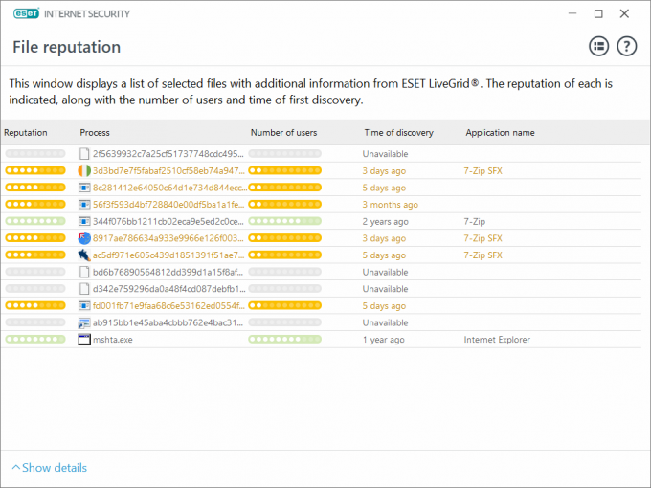651x488 pixels.
Task: Click the blank file icon for 2f5639932c7a25cf
Action: pos(84,154)
